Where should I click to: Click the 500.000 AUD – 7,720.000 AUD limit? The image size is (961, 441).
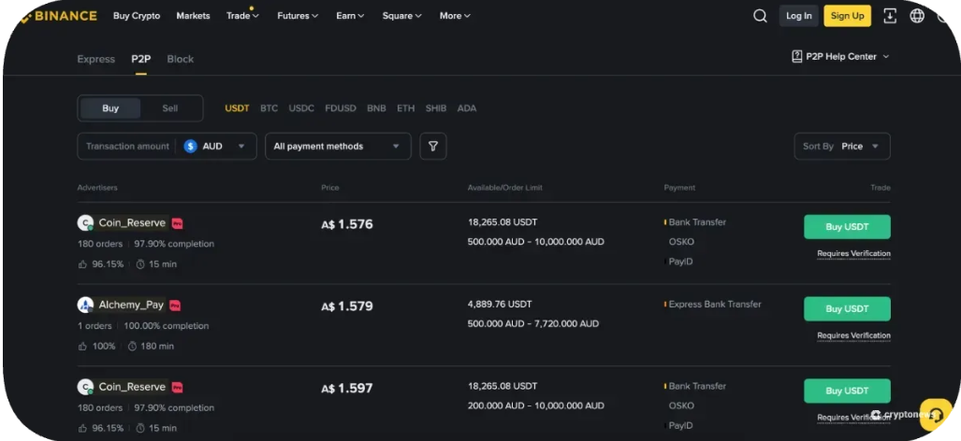point(533,323)
